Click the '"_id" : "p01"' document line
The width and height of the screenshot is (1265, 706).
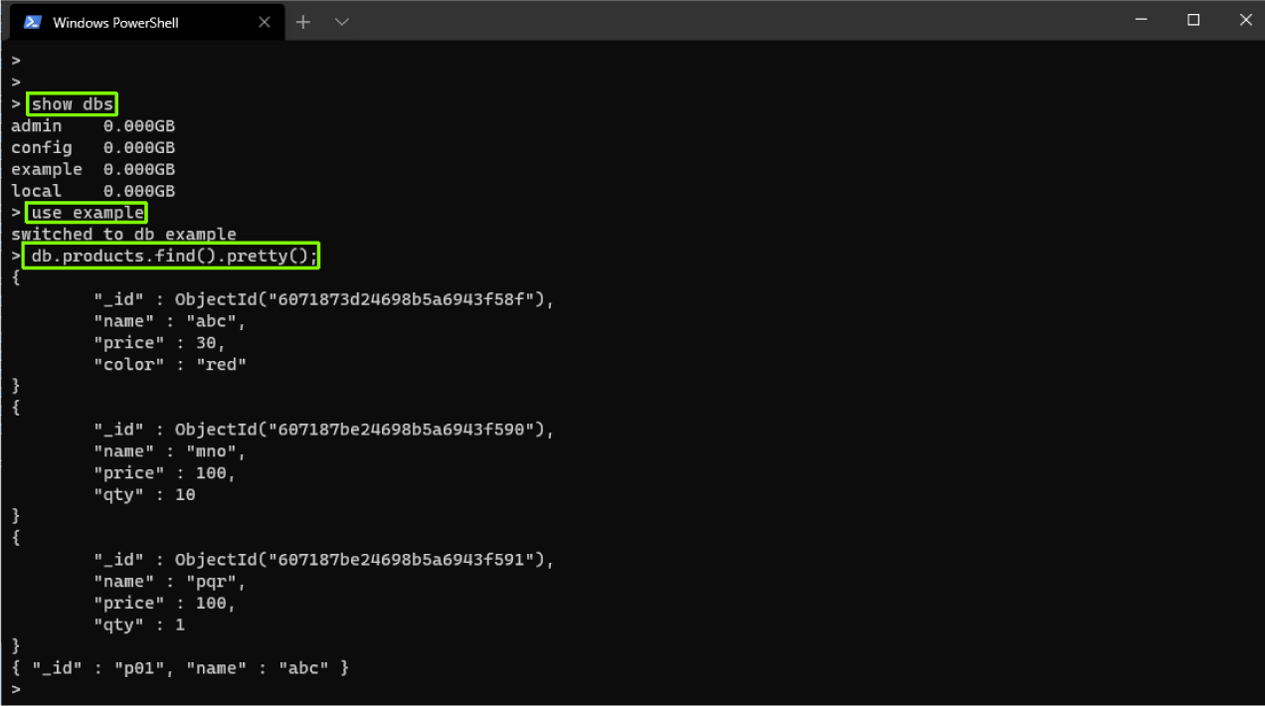(x=180, y=668)
